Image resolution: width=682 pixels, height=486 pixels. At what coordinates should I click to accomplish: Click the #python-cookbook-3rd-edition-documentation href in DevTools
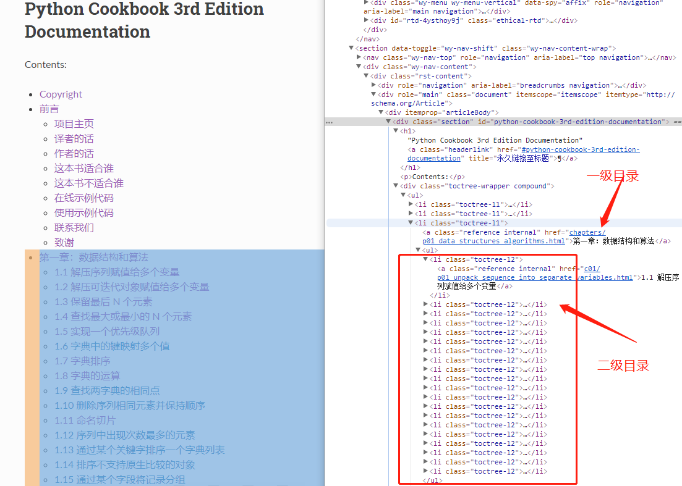523,154
